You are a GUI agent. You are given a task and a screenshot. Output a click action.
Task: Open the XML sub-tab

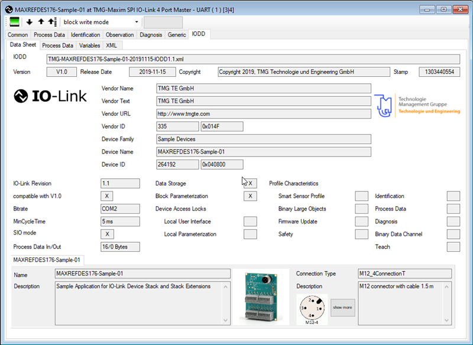click(111, 45)
